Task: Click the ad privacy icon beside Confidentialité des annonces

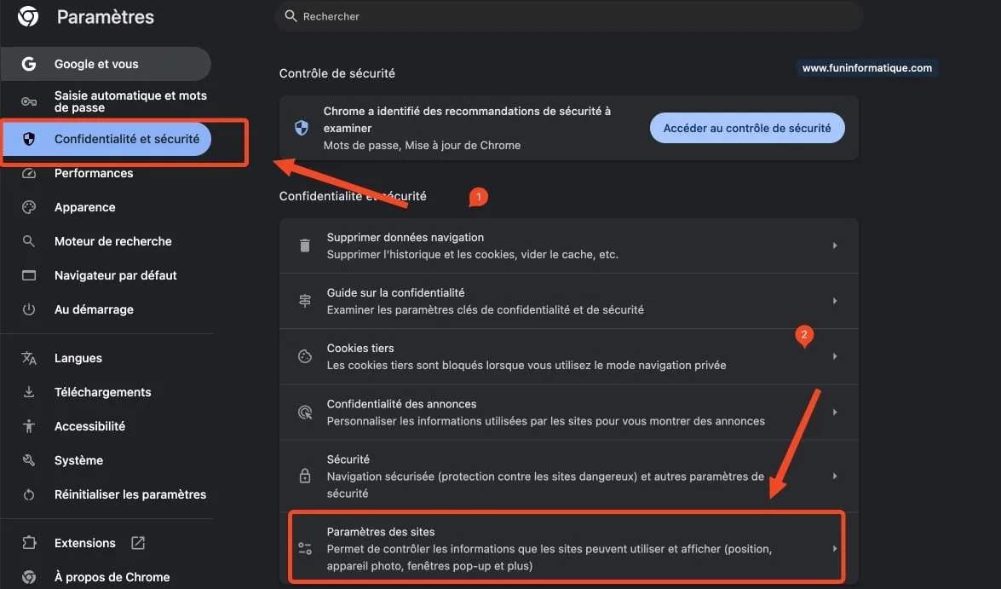Action: pyautogui.click(x=304, y=411)
